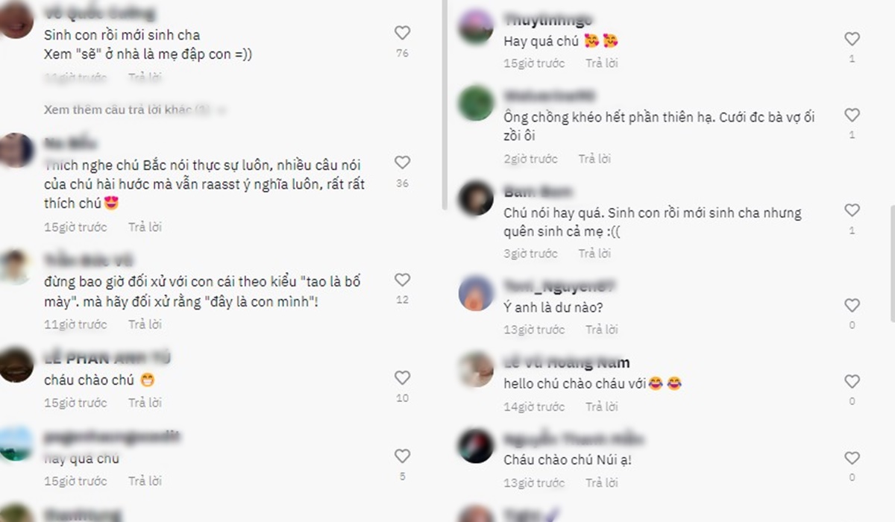Like the 'Thích nghe chú Bắc' comment
The image size is (895, 522).
coord(402,163)
